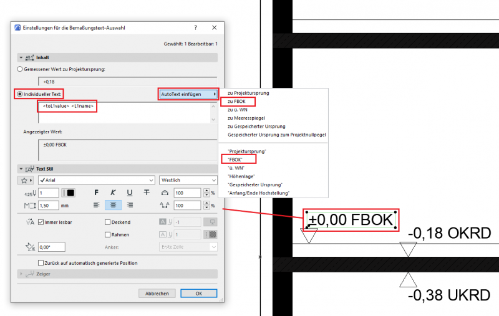This screenshot has height=316, width=499.
Task: Align text to the left
Action: click(x=96, y=205)
